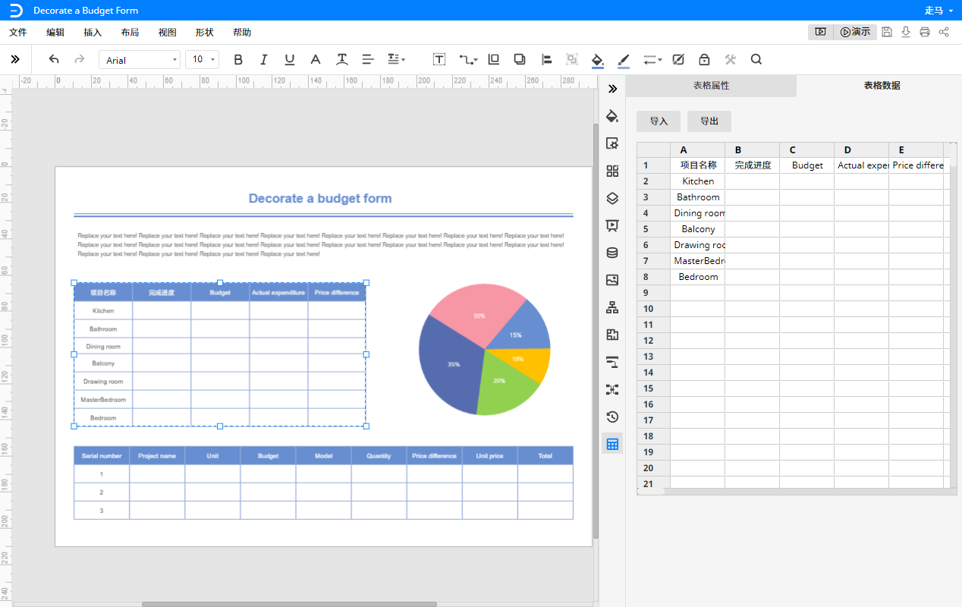Toggle italic text formatting
Viewport: 962px width, 607px height.
tap(264, 59)
